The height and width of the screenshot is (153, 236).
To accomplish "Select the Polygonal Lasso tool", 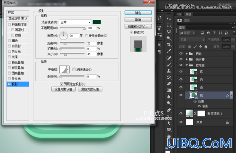I will tap(169, 32).
